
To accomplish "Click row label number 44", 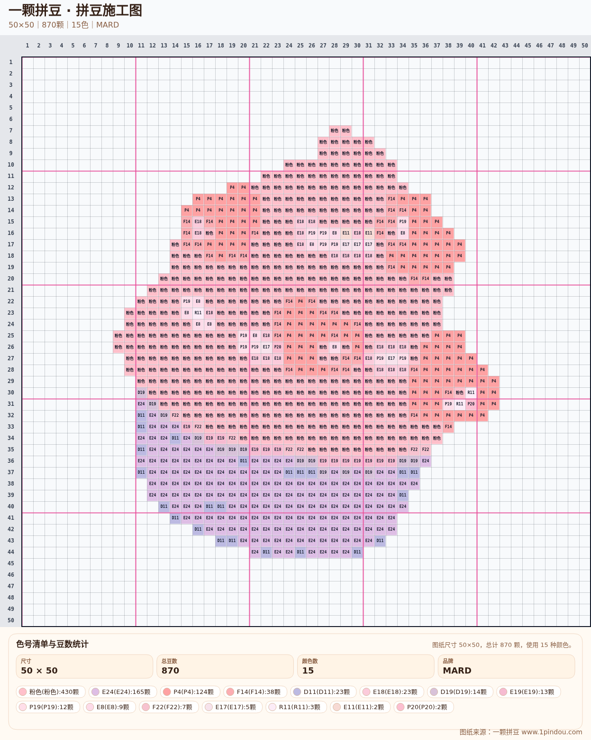I will [11, 552].
